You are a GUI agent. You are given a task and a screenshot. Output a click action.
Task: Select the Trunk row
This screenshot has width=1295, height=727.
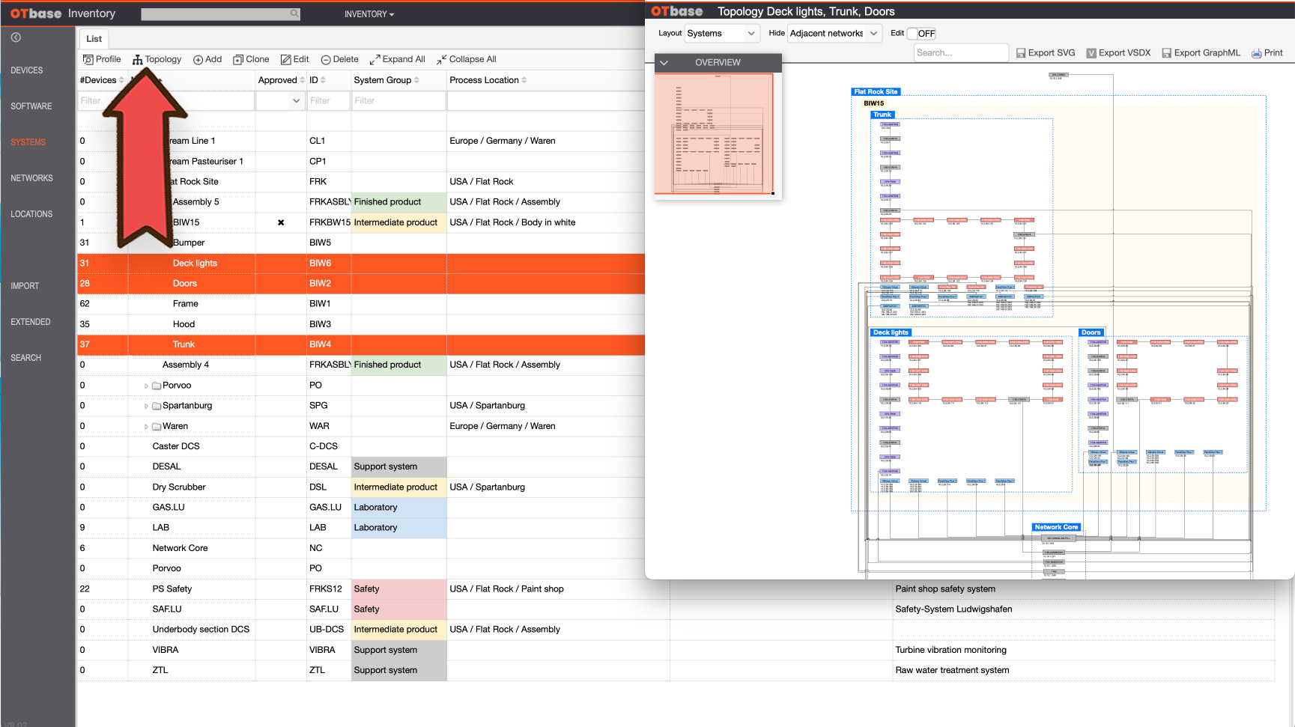[361, 344]
